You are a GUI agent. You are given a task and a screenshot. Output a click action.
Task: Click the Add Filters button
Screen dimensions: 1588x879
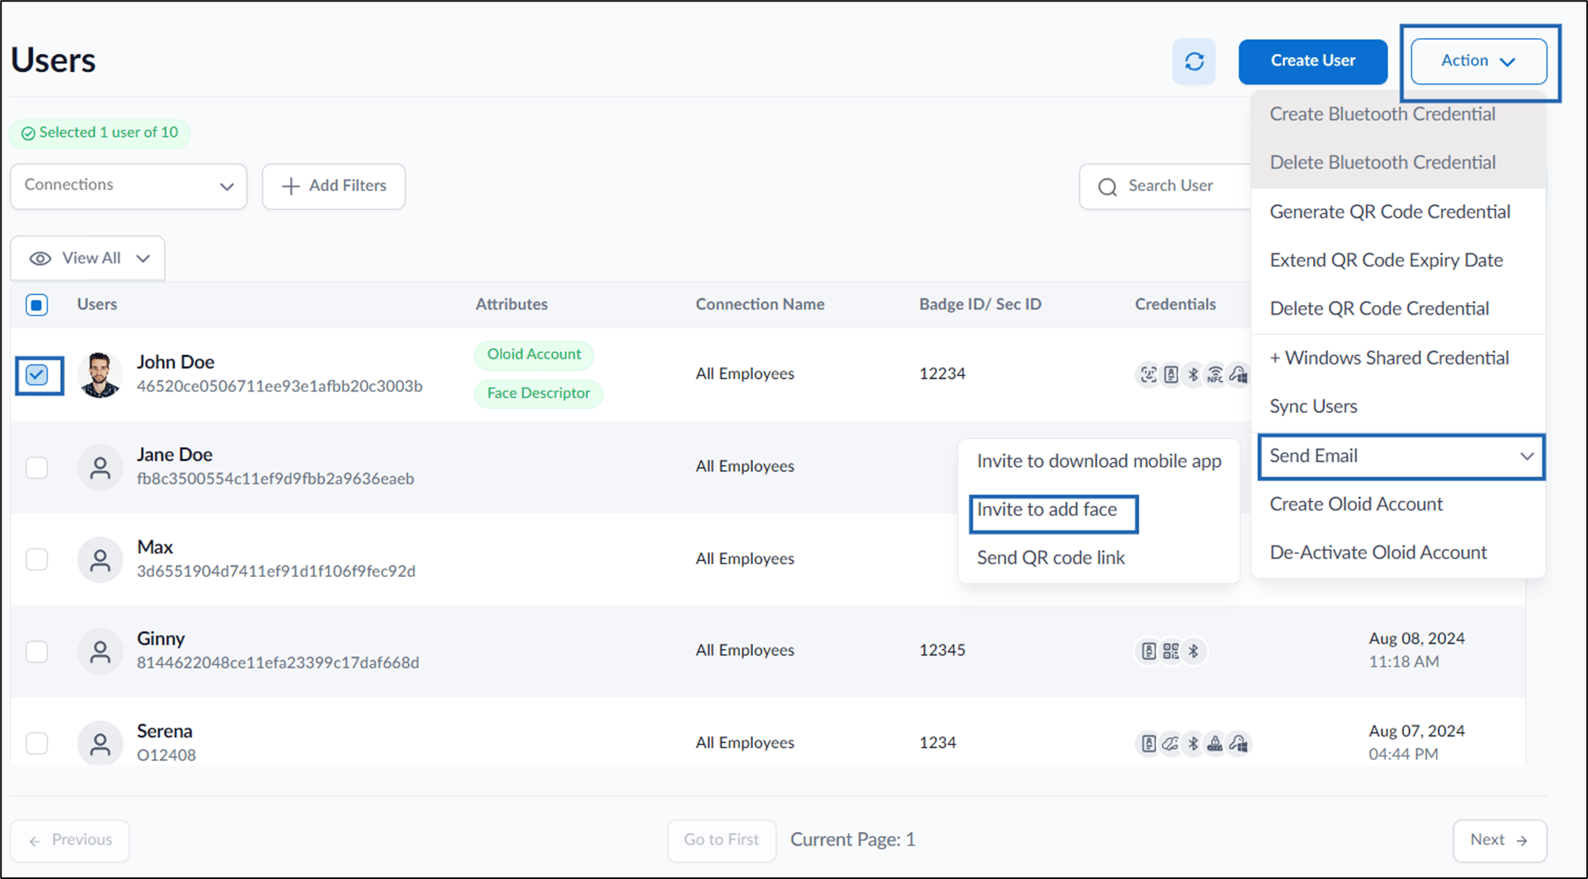pyautogui.click(x=334, y=186)
